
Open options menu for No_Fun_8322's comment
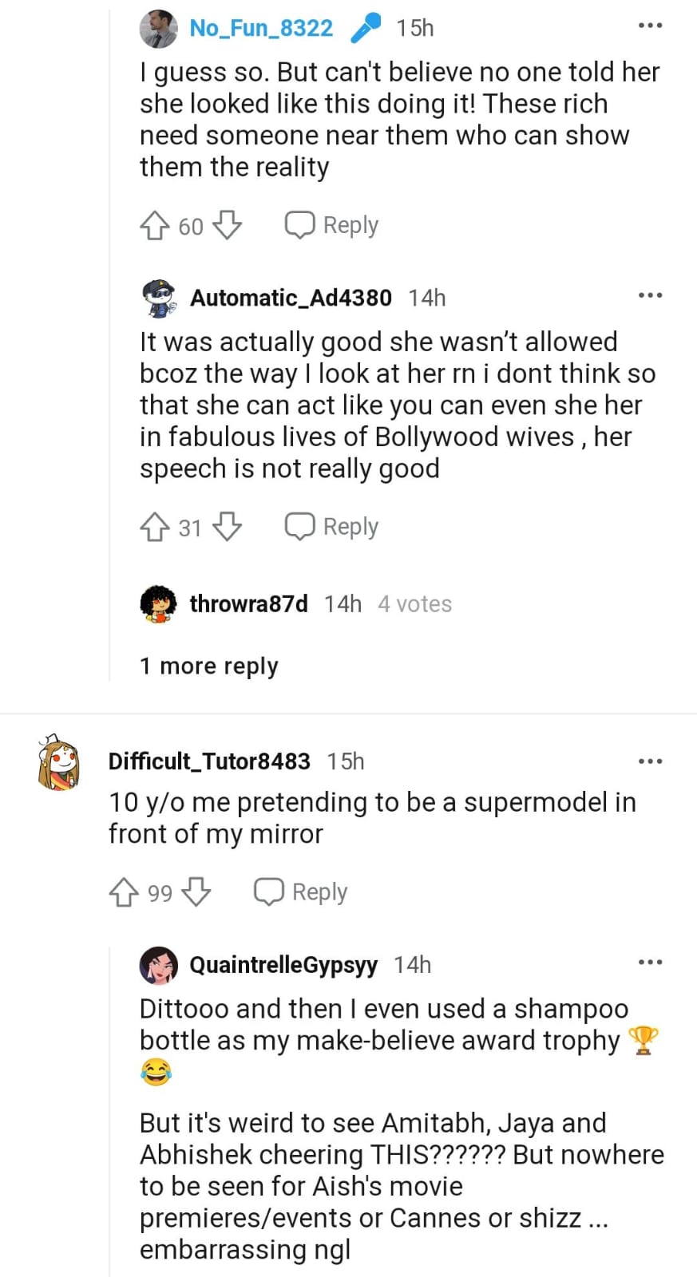click(x=650, y=26)
